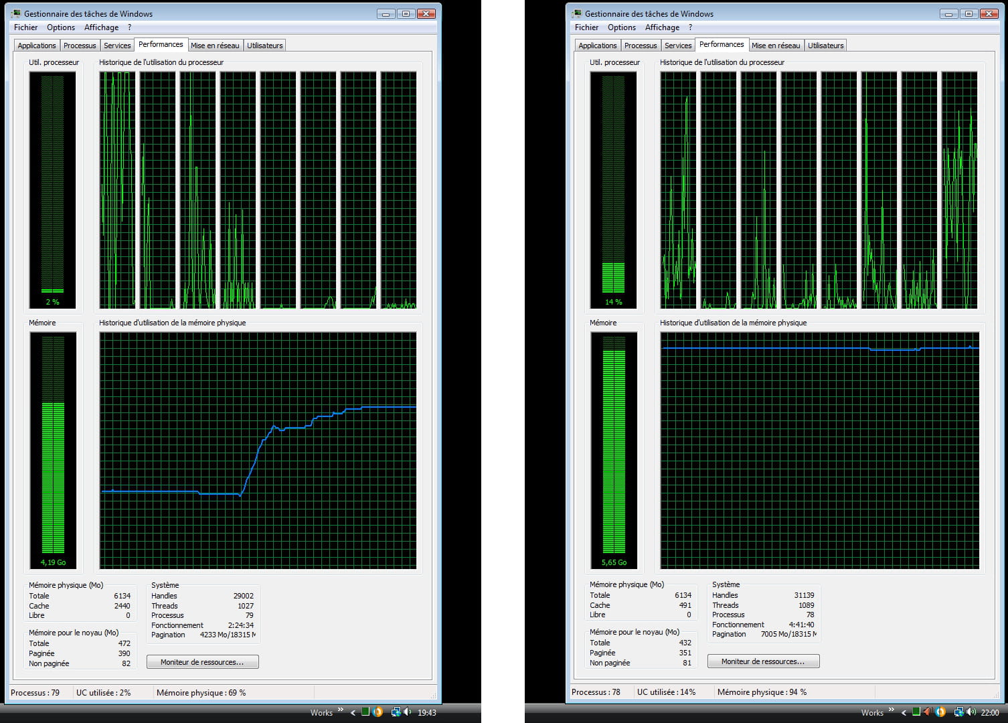Switch to Utilisateurs tab in right Task Manager
The height and width of the screenshot is (723, 1008).
tap(826, 46)
